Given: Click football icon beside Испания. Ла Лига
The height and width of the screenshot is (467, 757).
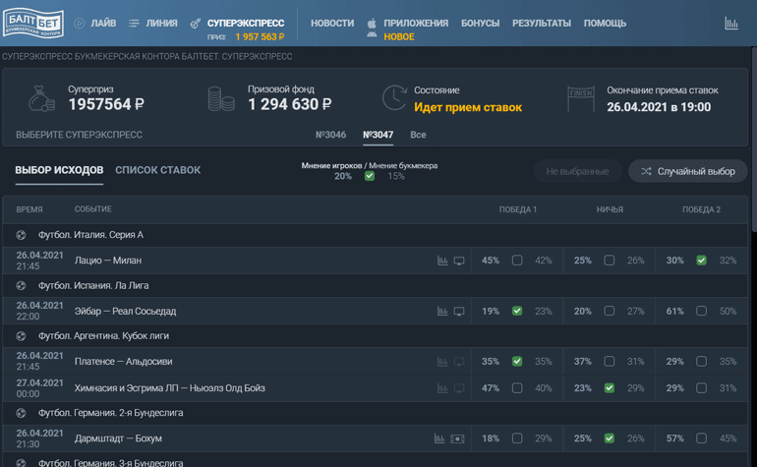Looking at the screenshot, I should (x=21, y=285).
